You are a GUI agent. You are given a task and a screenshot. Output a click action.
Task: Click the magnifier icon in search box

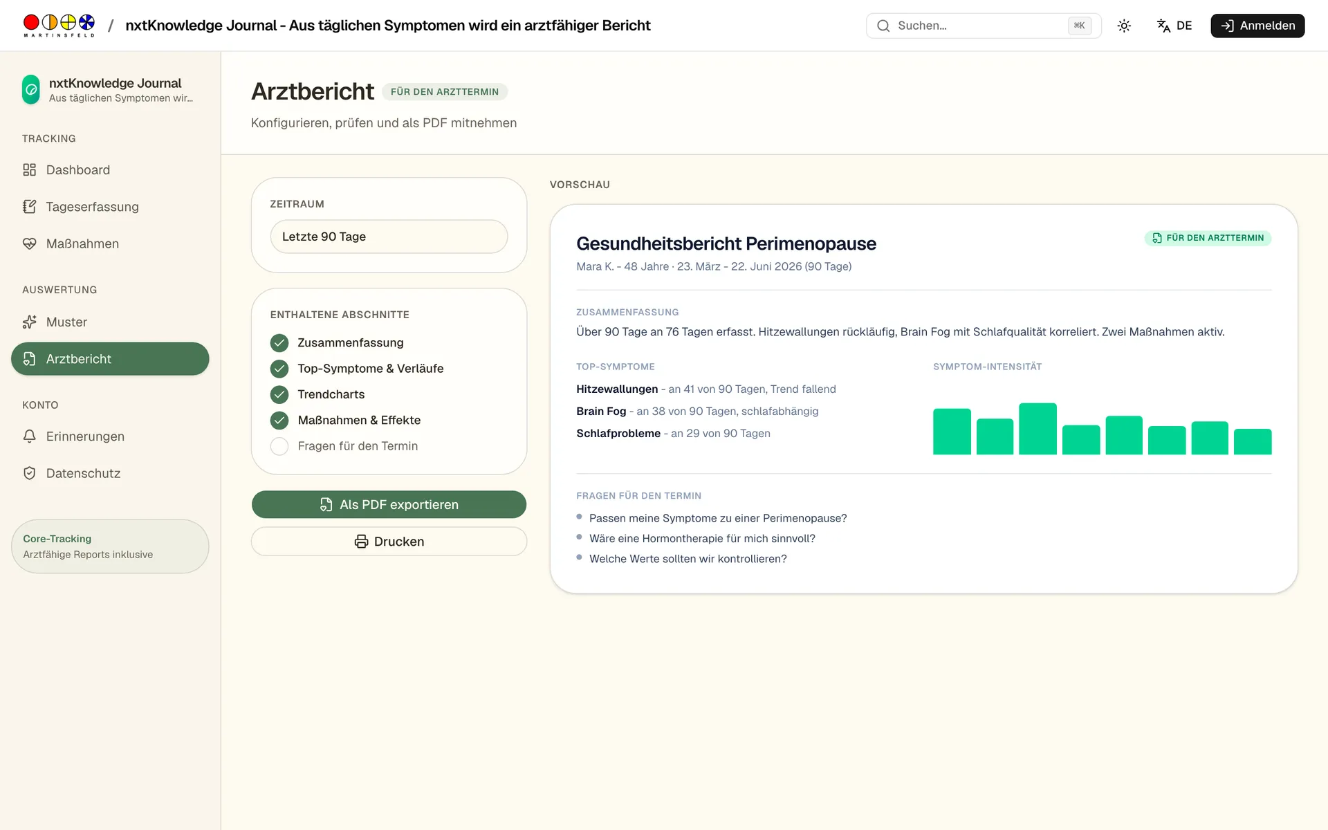[883, 26]
